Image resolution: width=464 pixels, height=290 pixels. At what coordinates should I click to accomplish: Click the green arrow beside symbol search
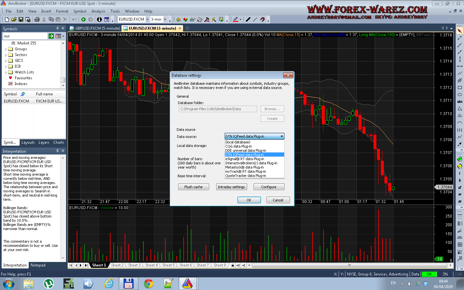pos(51,36)
